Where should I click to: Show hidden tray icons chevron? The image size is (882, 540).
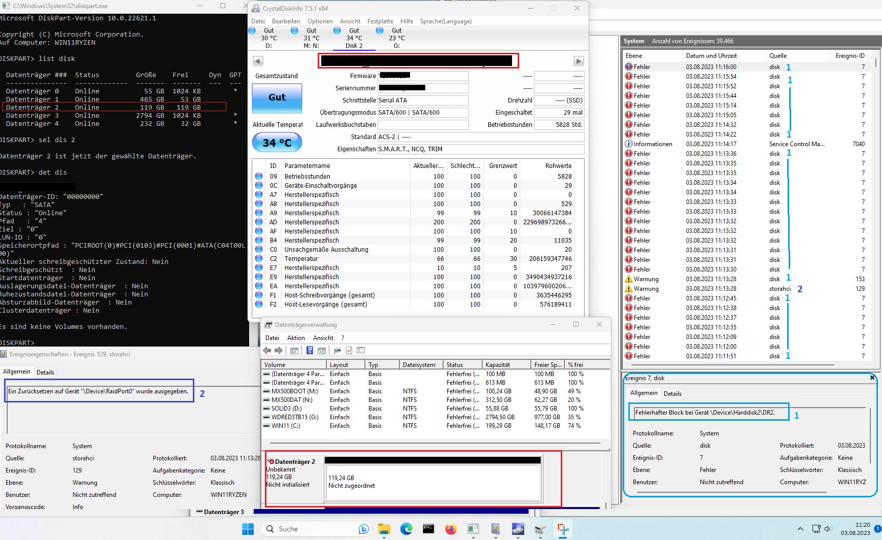coord(800,529)
